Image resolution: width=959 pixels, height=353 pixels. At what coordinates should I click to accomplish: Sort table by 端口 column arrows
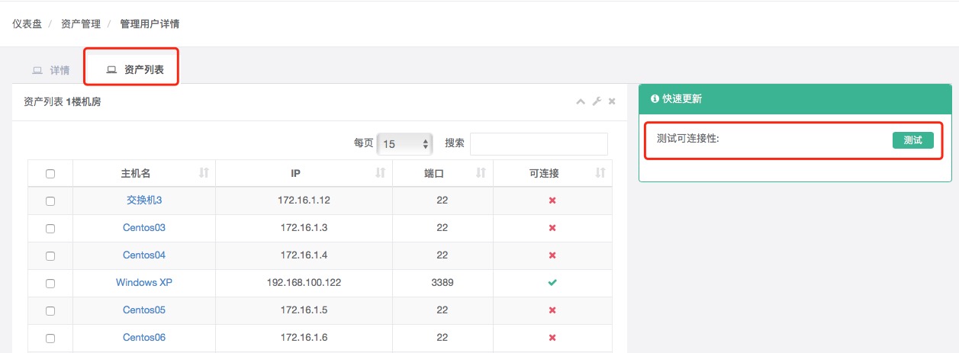[481, 173]
